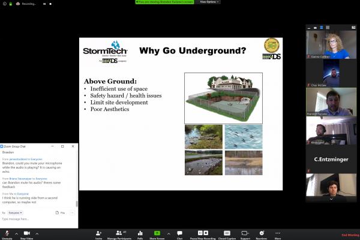The image size is (360, 240).
Task: Open meeting info icon at top left
Action: 5,4
